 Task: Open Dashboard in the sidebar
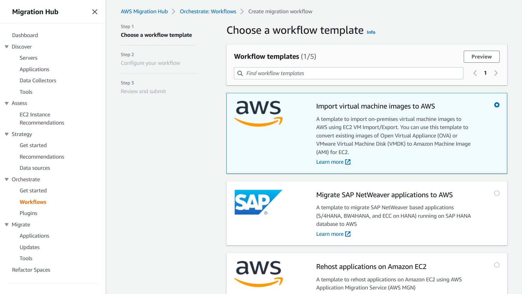point(25,35)
